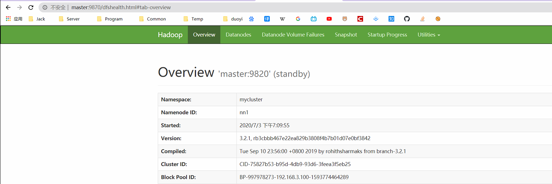Click the Compiled: row label

coord(174,151)
